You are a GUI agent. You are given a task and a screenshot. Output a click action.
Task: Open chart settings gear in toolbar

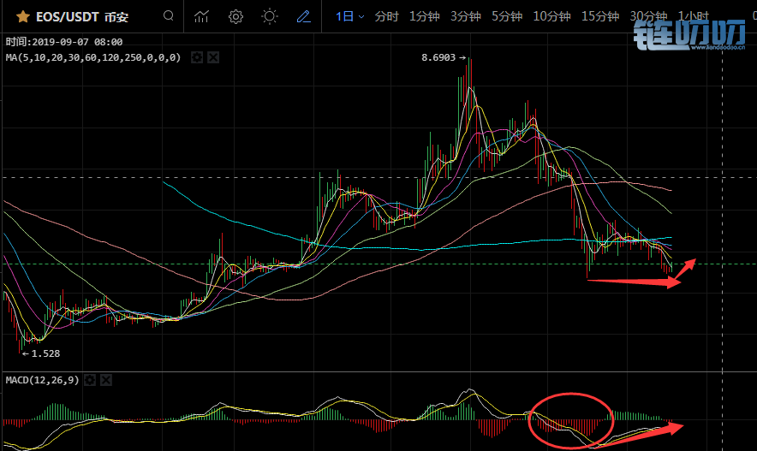235,17
